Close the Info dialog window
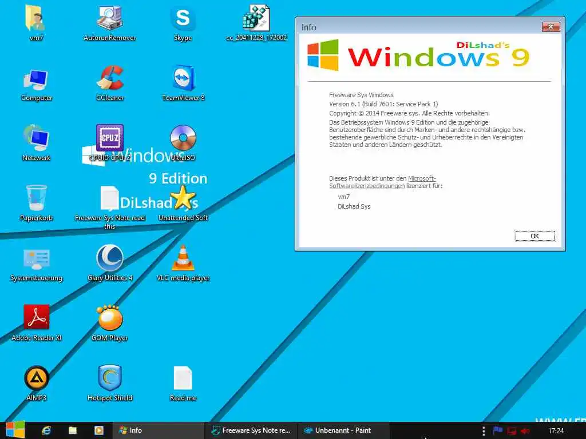 click(x=551, y=26)
